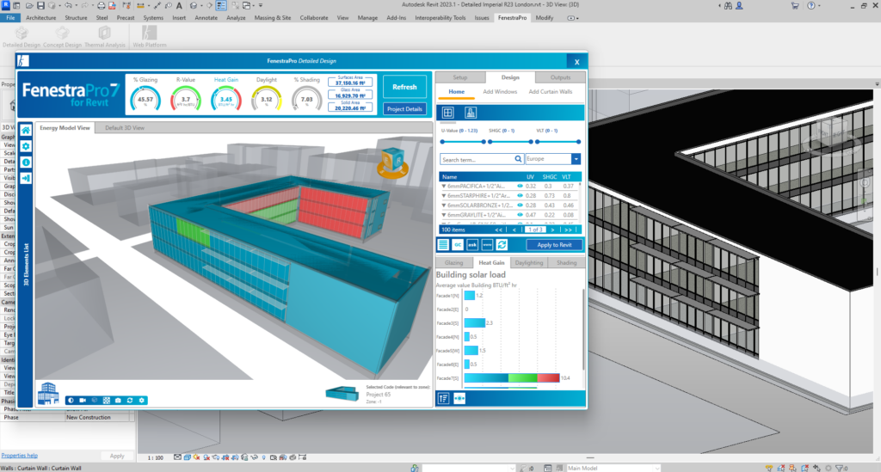Click the checkered grid icon in viewport toolbar
Image resolution: width=881 pixels, height=472 pixels.
point(106,400)
